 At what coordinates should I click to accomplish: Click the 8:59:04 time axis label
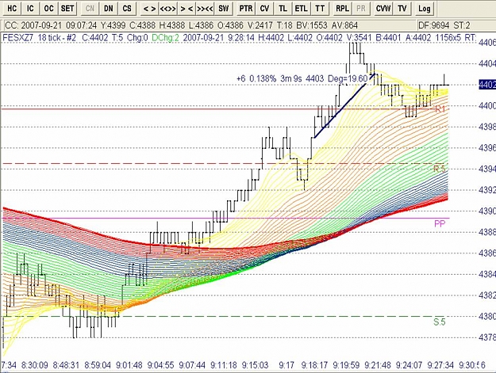coord(98,365)
